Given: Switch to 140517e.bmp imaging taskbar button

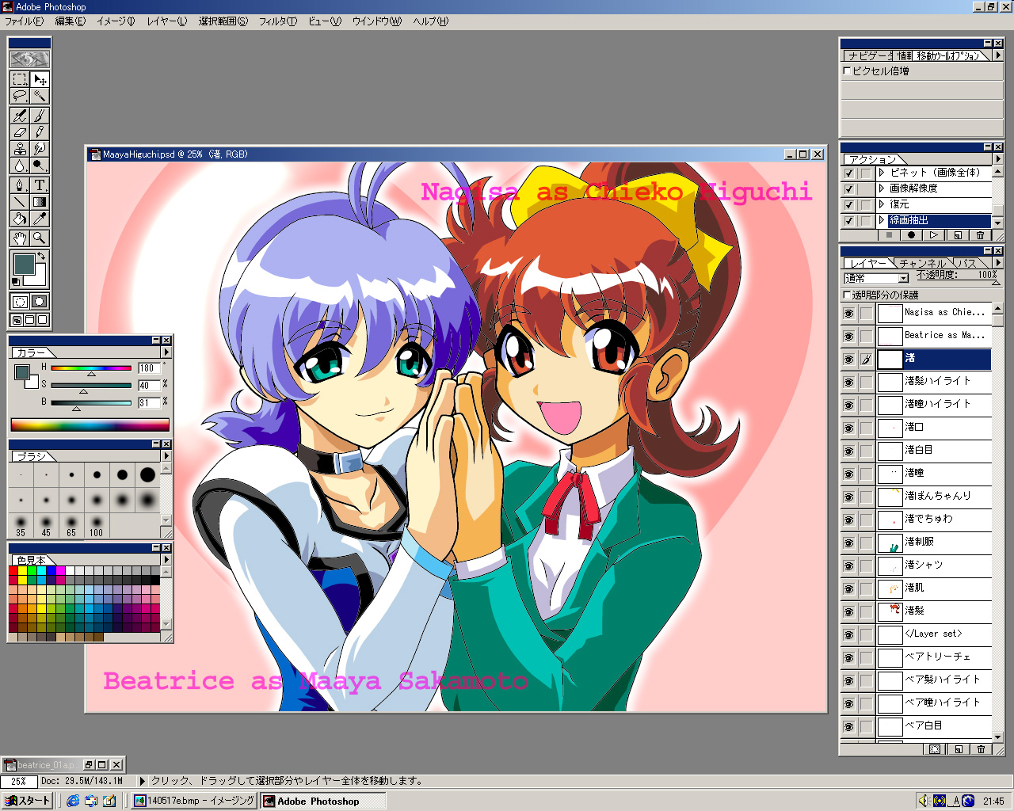Looking at the screenshot, I should pos(194,801).
